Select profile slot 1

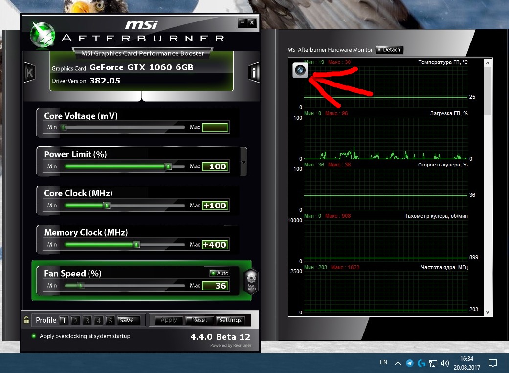coord(64,320)
